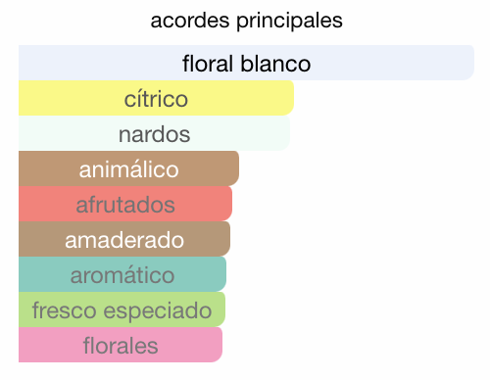Select the brown 'animálico' accord bar
This screenshot has width=490, height=380.
[x=128, y=168]
